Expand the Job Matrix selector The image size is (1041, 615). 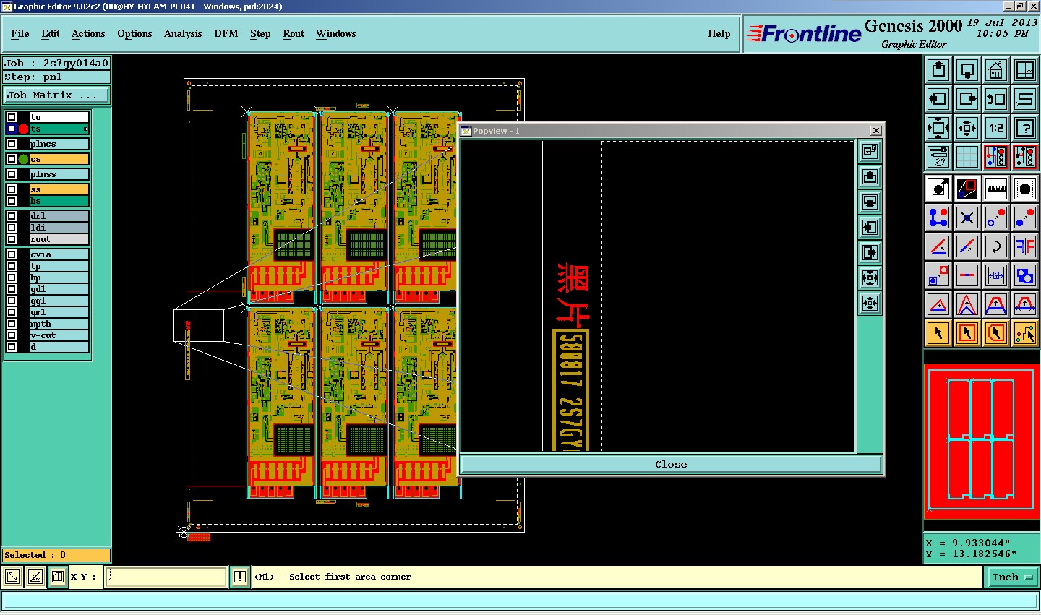click(x=56, y=95)
